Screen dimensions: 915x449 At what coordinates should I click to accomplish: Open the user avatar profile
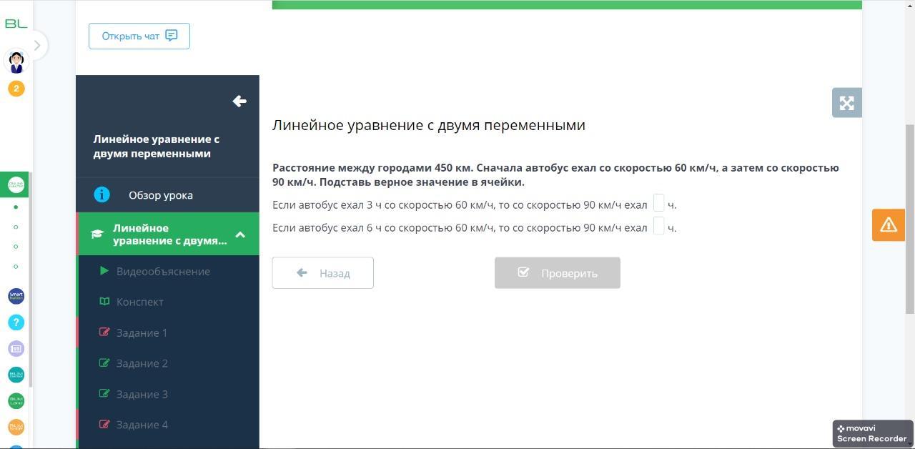pos(16,61)
